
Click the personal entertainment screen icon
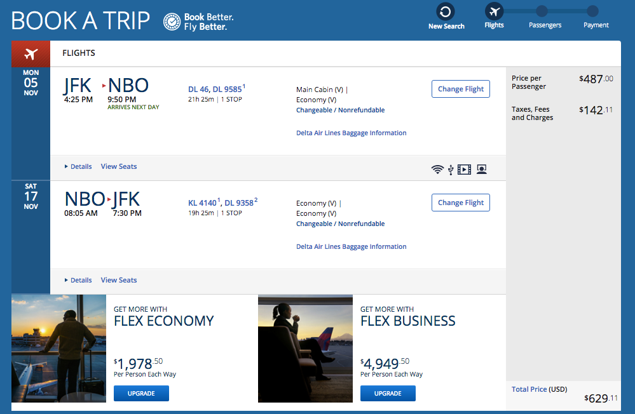pyautogui.click(x=482, y=170)
